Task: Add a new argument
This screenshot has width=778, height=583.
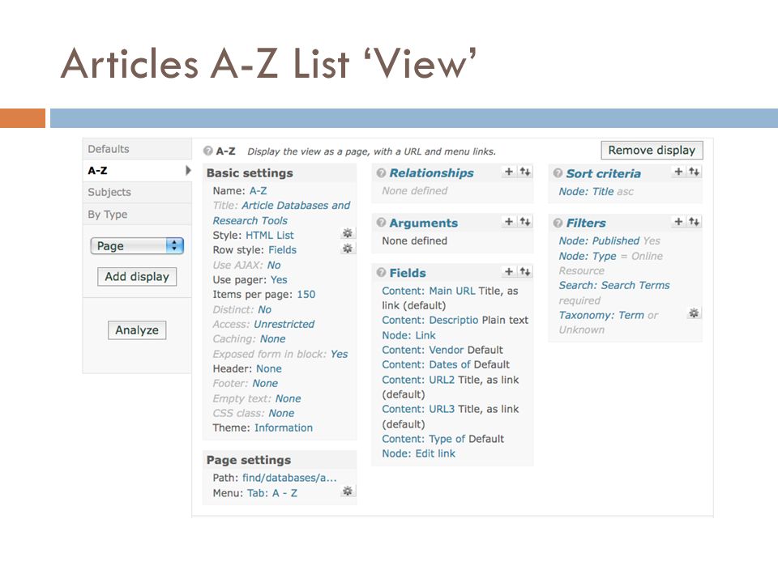Action: pos(509,222)
